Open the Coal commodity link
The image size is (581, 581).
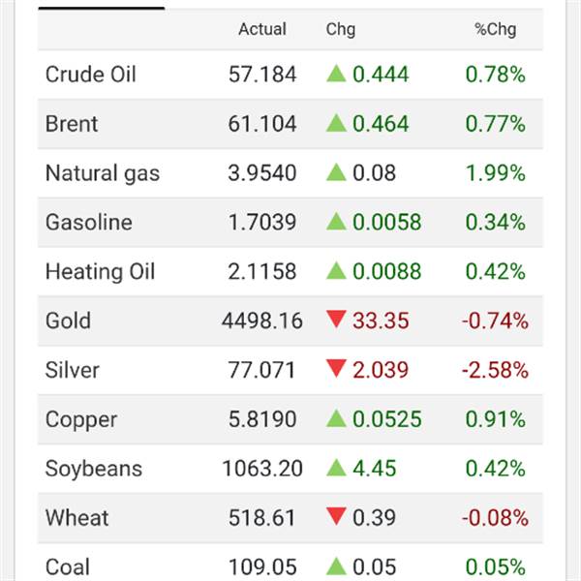67,566
